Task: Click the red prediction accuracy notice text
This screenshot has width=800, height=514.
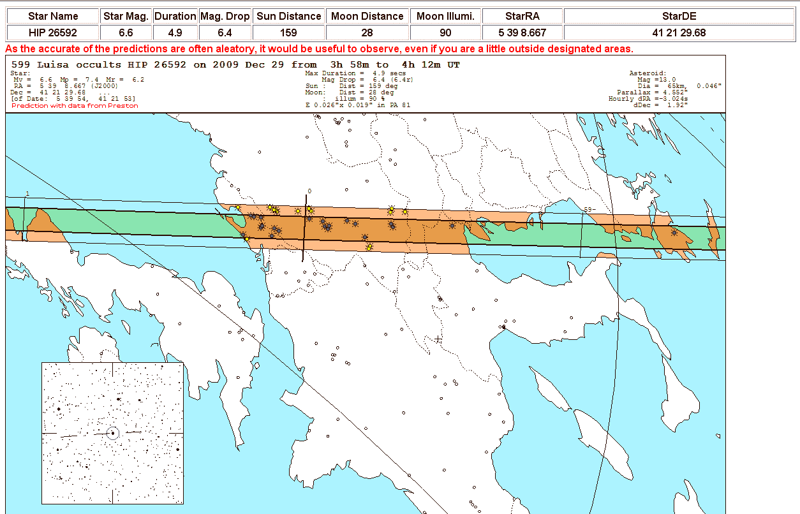Action: pyautogui.click(x=319, y=49)
